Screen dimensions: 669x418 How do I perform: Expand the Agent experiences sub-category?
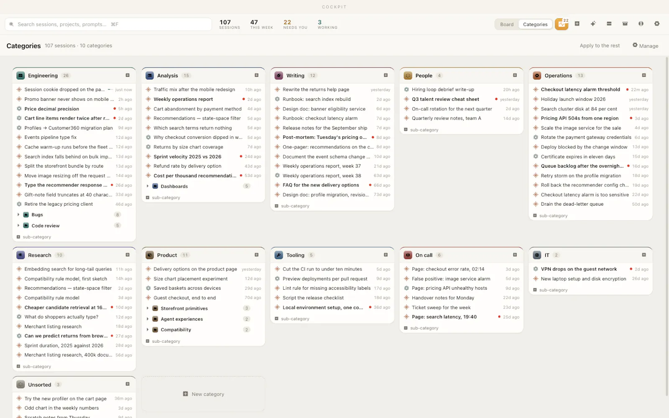(148, 319)
